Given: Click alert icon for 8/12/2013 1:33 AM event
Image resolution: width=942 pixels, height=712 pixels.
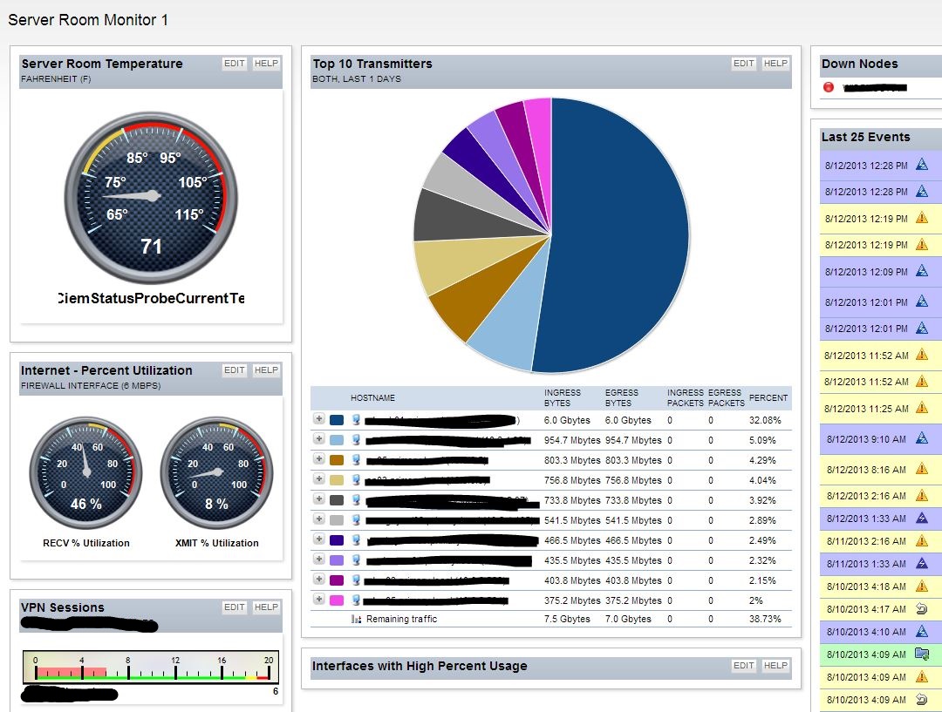Looking at the screenshot, I should 922,518.
